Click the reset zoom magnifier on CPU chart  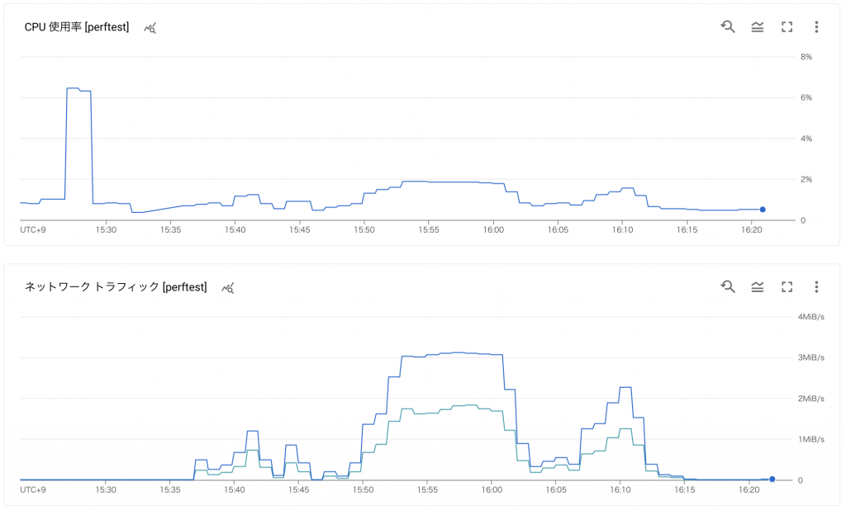pyautogui.click(x=728, y=27)
